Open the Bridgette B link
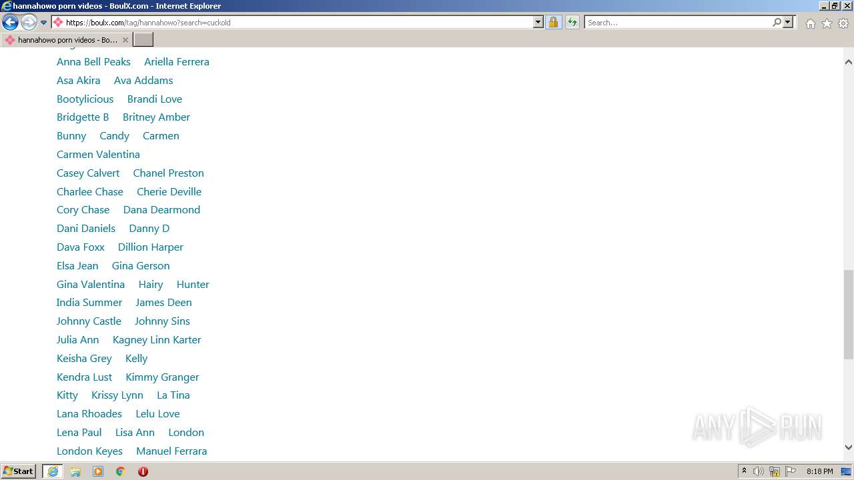Image resolution: width=854 pixels, height=480 pixels. click(x=83, y=117)
